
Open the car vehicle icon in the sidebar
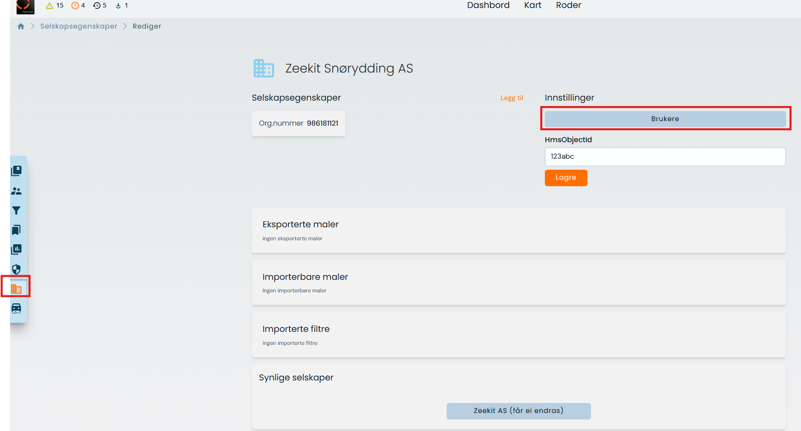(x=17, y=308)
